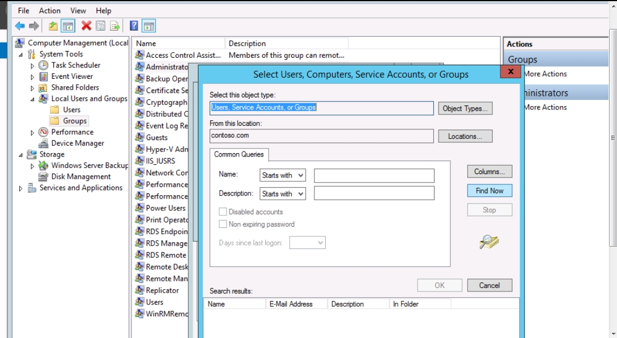Image resolution: width=617 pixels, height=338 pixels.
Task: Toggle the console tree toolbar icon
Action: click(x=68, y=27)
